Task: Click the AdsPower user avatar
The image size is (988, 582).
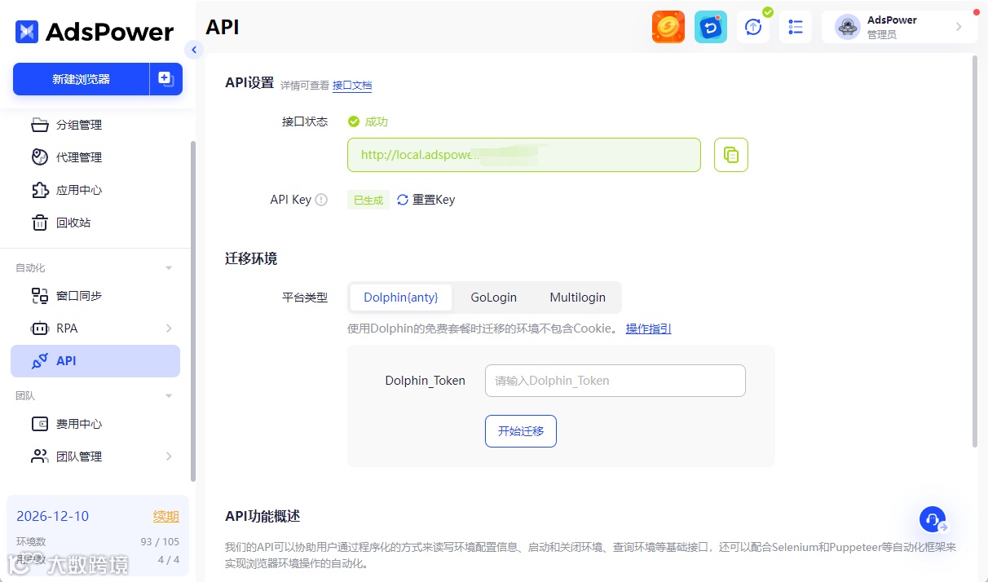Action: [x=849, y=27]
